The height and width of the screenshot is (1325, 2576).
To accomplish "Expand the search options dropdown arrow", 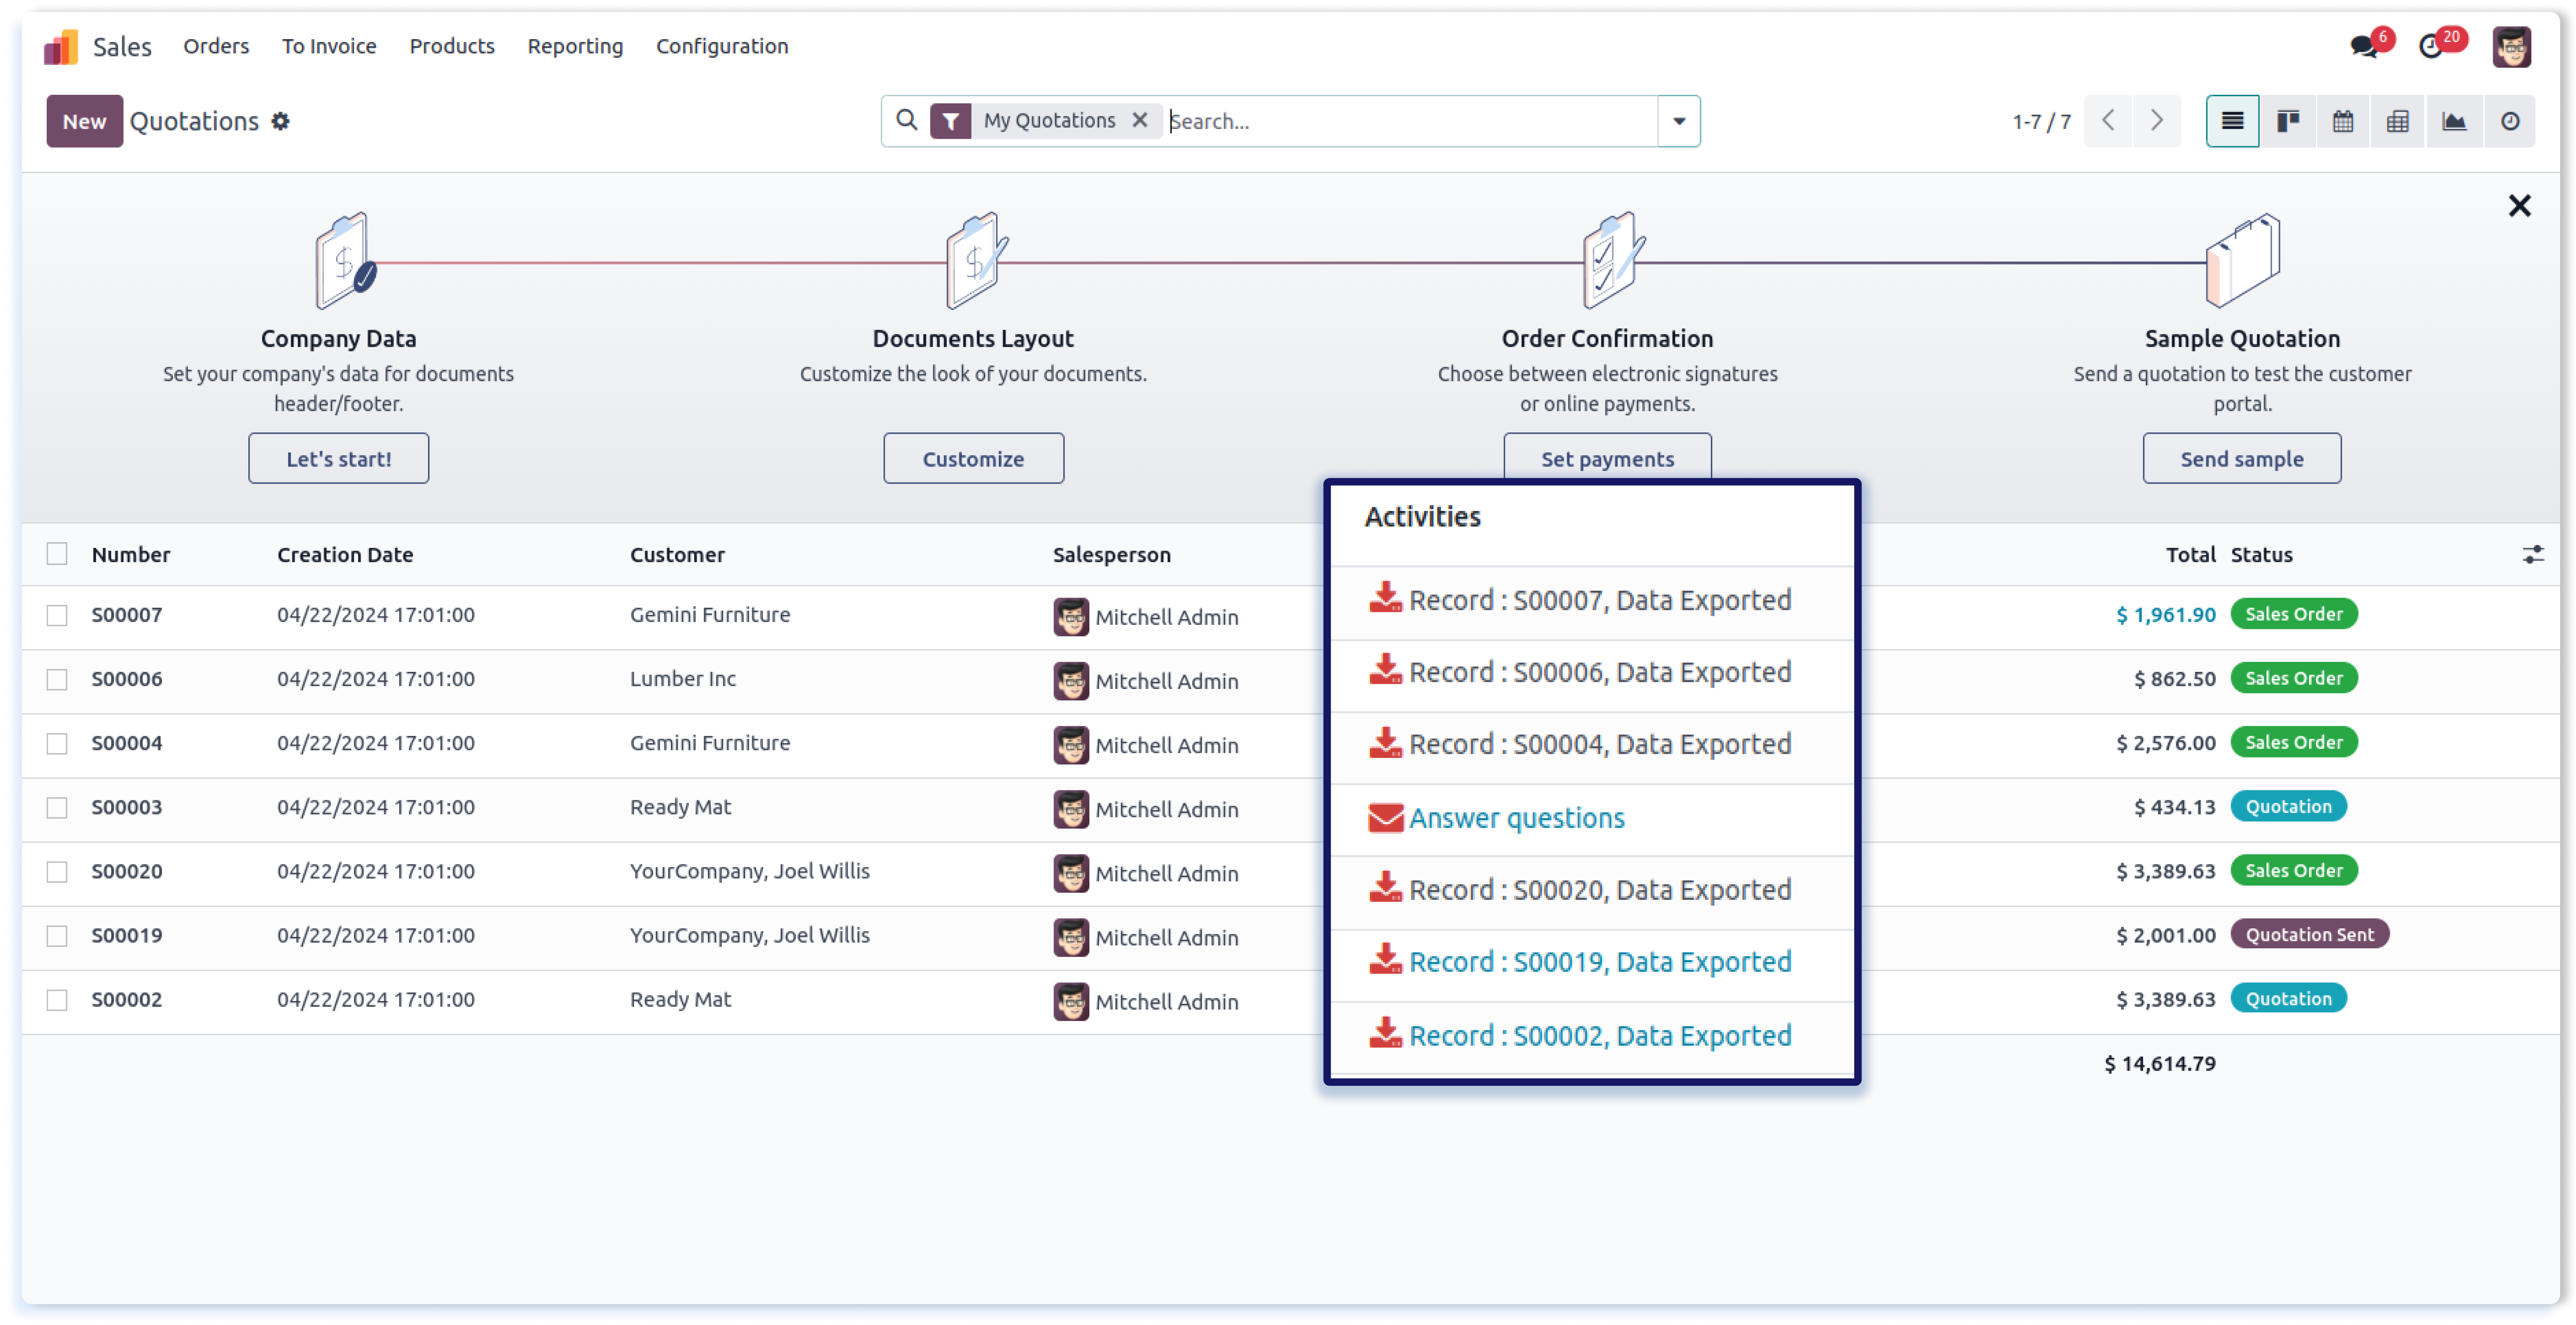I will point(1679,121).
